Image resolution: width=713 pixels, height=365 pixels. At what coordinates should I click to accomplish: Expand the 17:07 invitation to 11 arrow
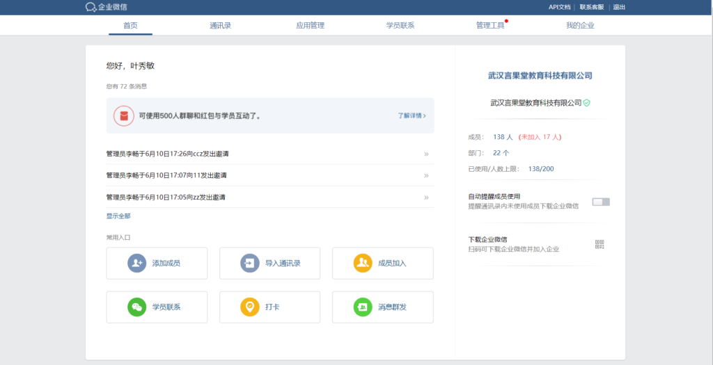[426, 176]
